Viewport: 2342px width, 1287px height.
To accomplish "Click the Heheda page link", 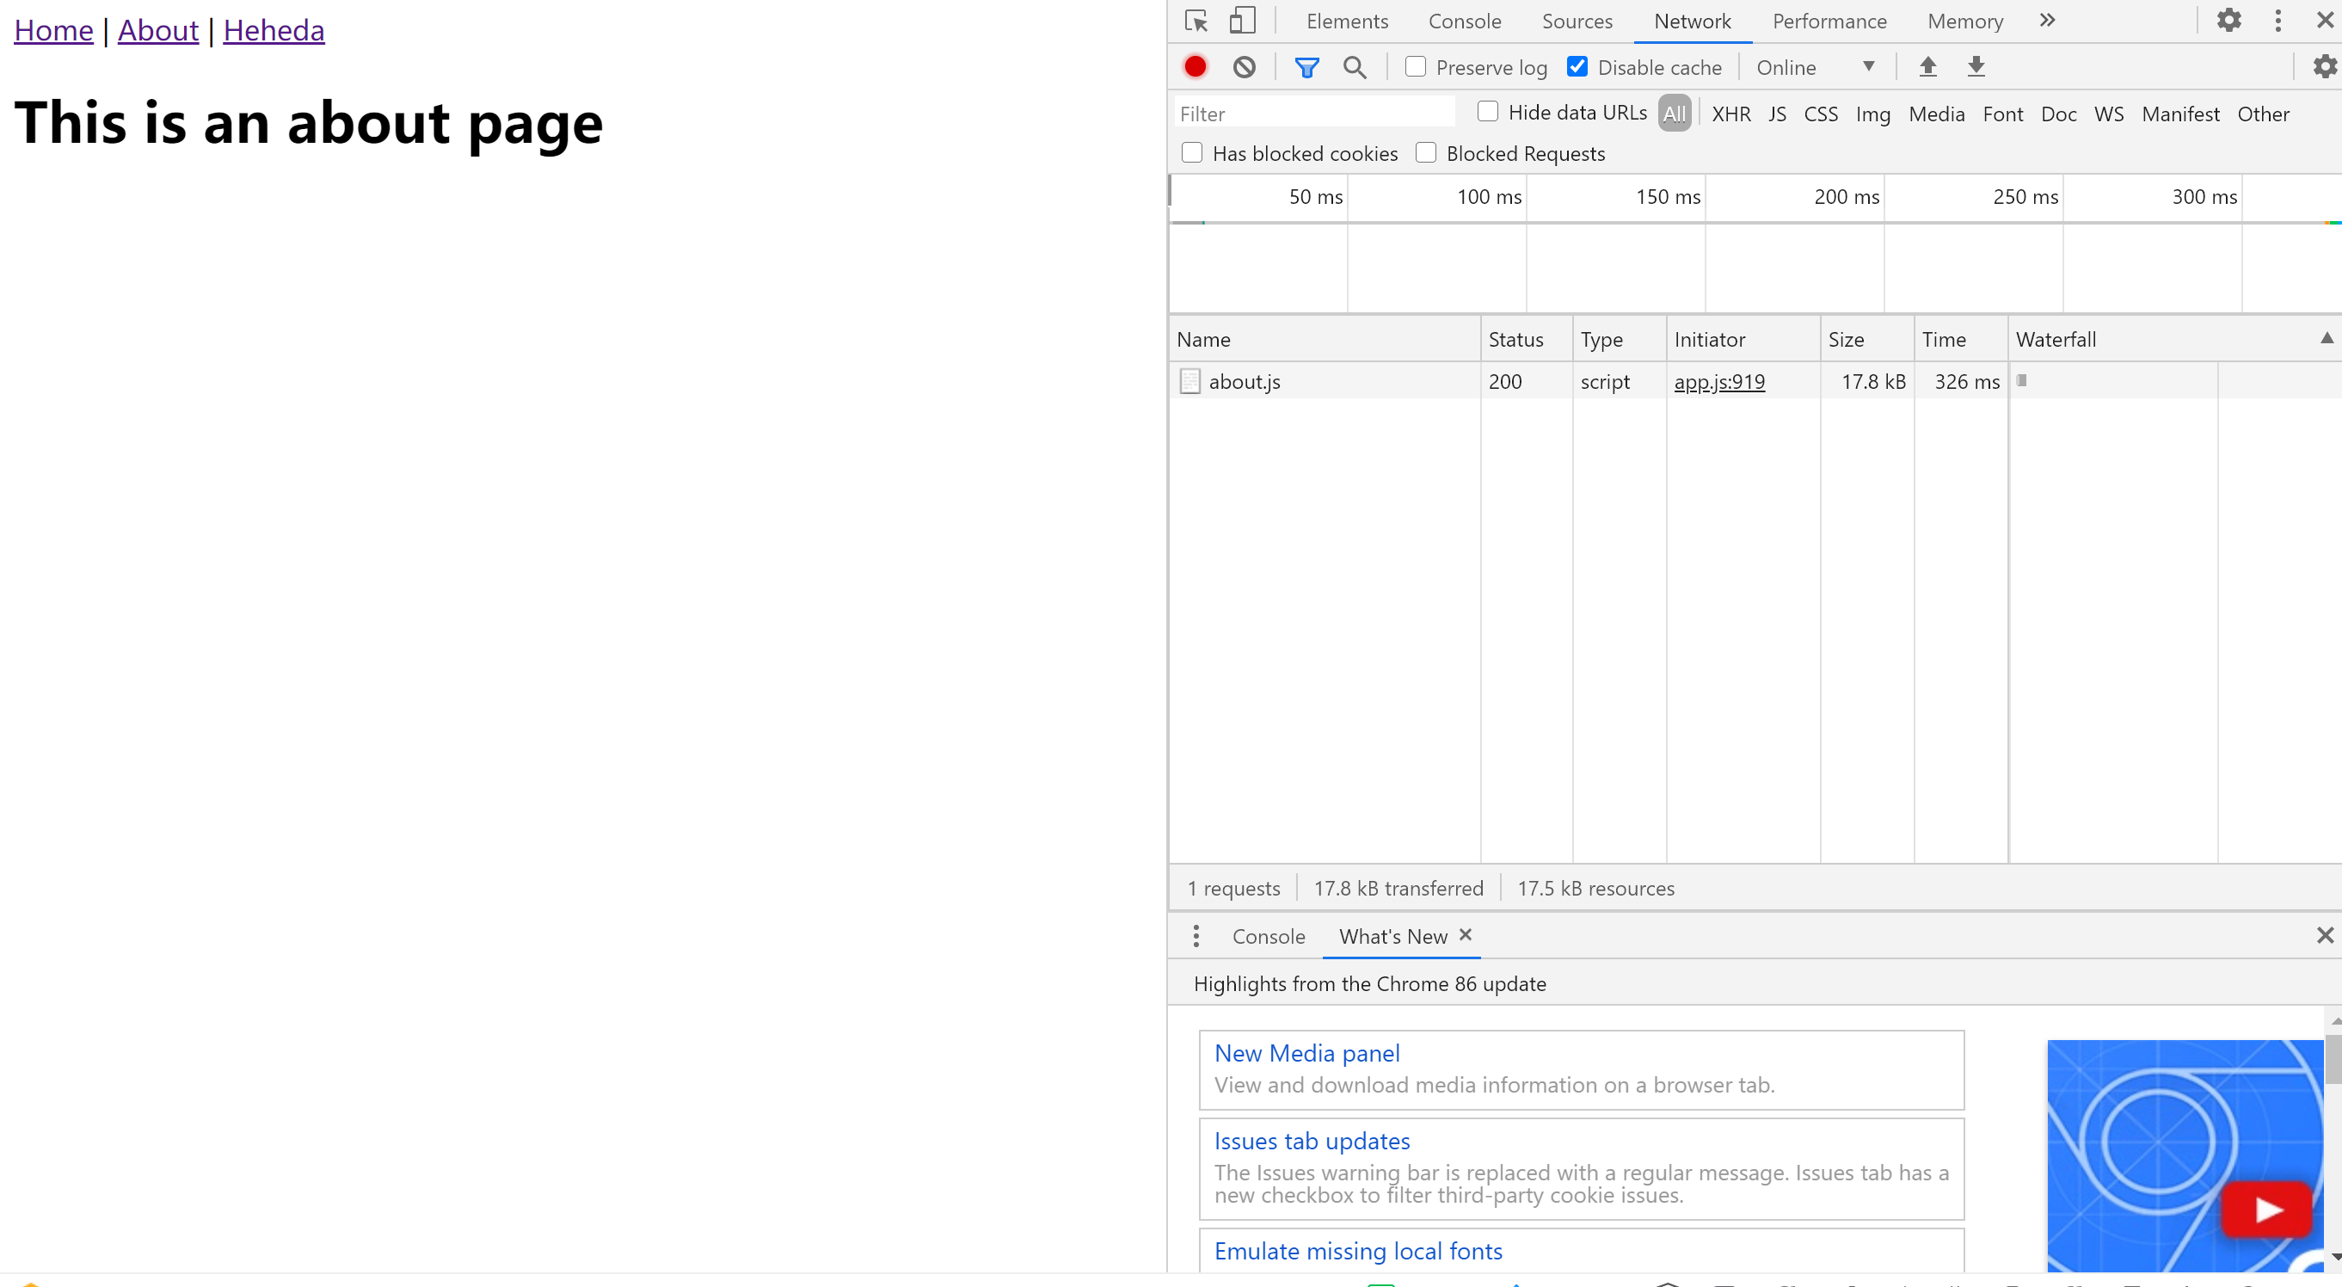I will pyautogui.click(x=274, y=30).
